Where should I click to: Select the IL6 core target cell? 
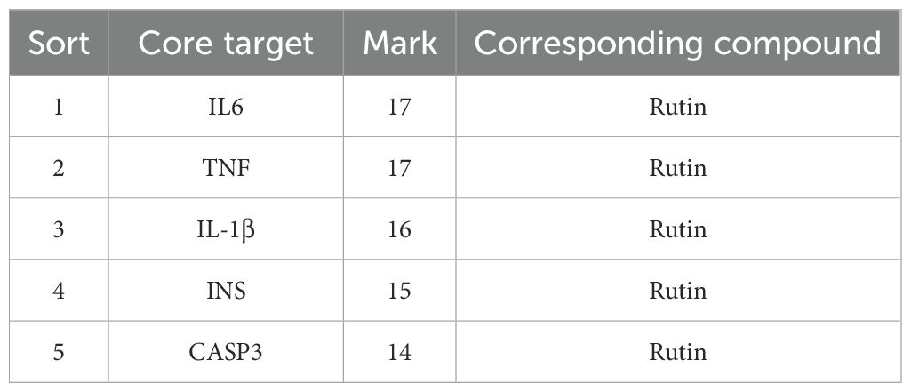226,107
